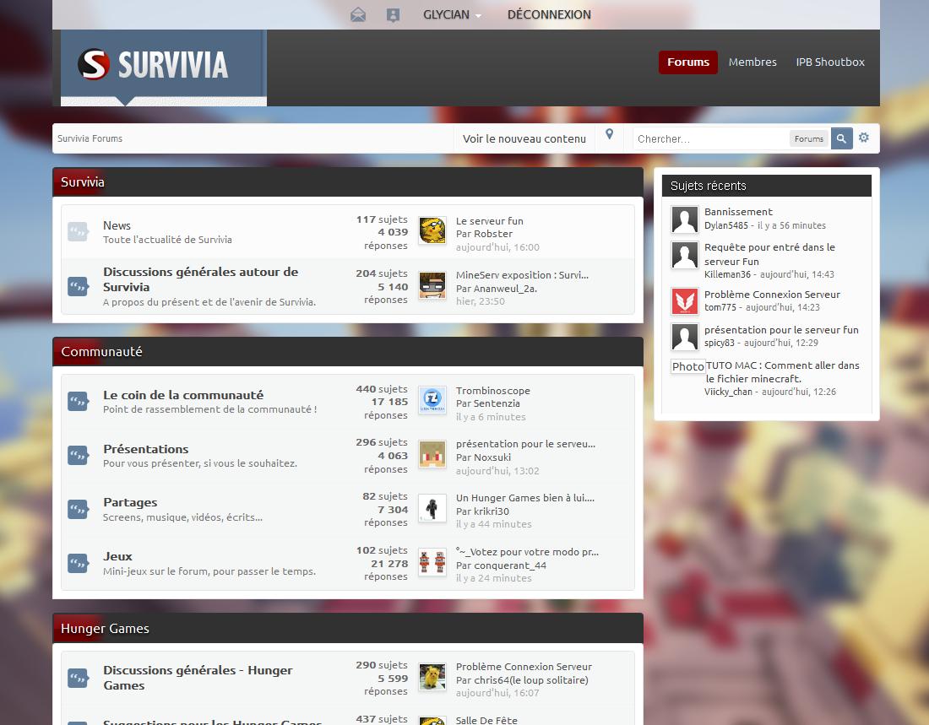Screen dimensions: 929x725
Task: Open Sentenzia's profile link
Action: [497, 403]
